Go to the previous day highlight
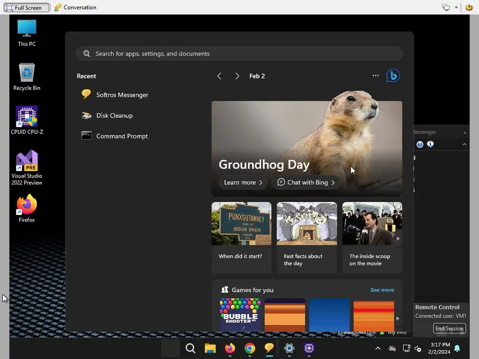The image size is (479, 359). tap(219, 76)
